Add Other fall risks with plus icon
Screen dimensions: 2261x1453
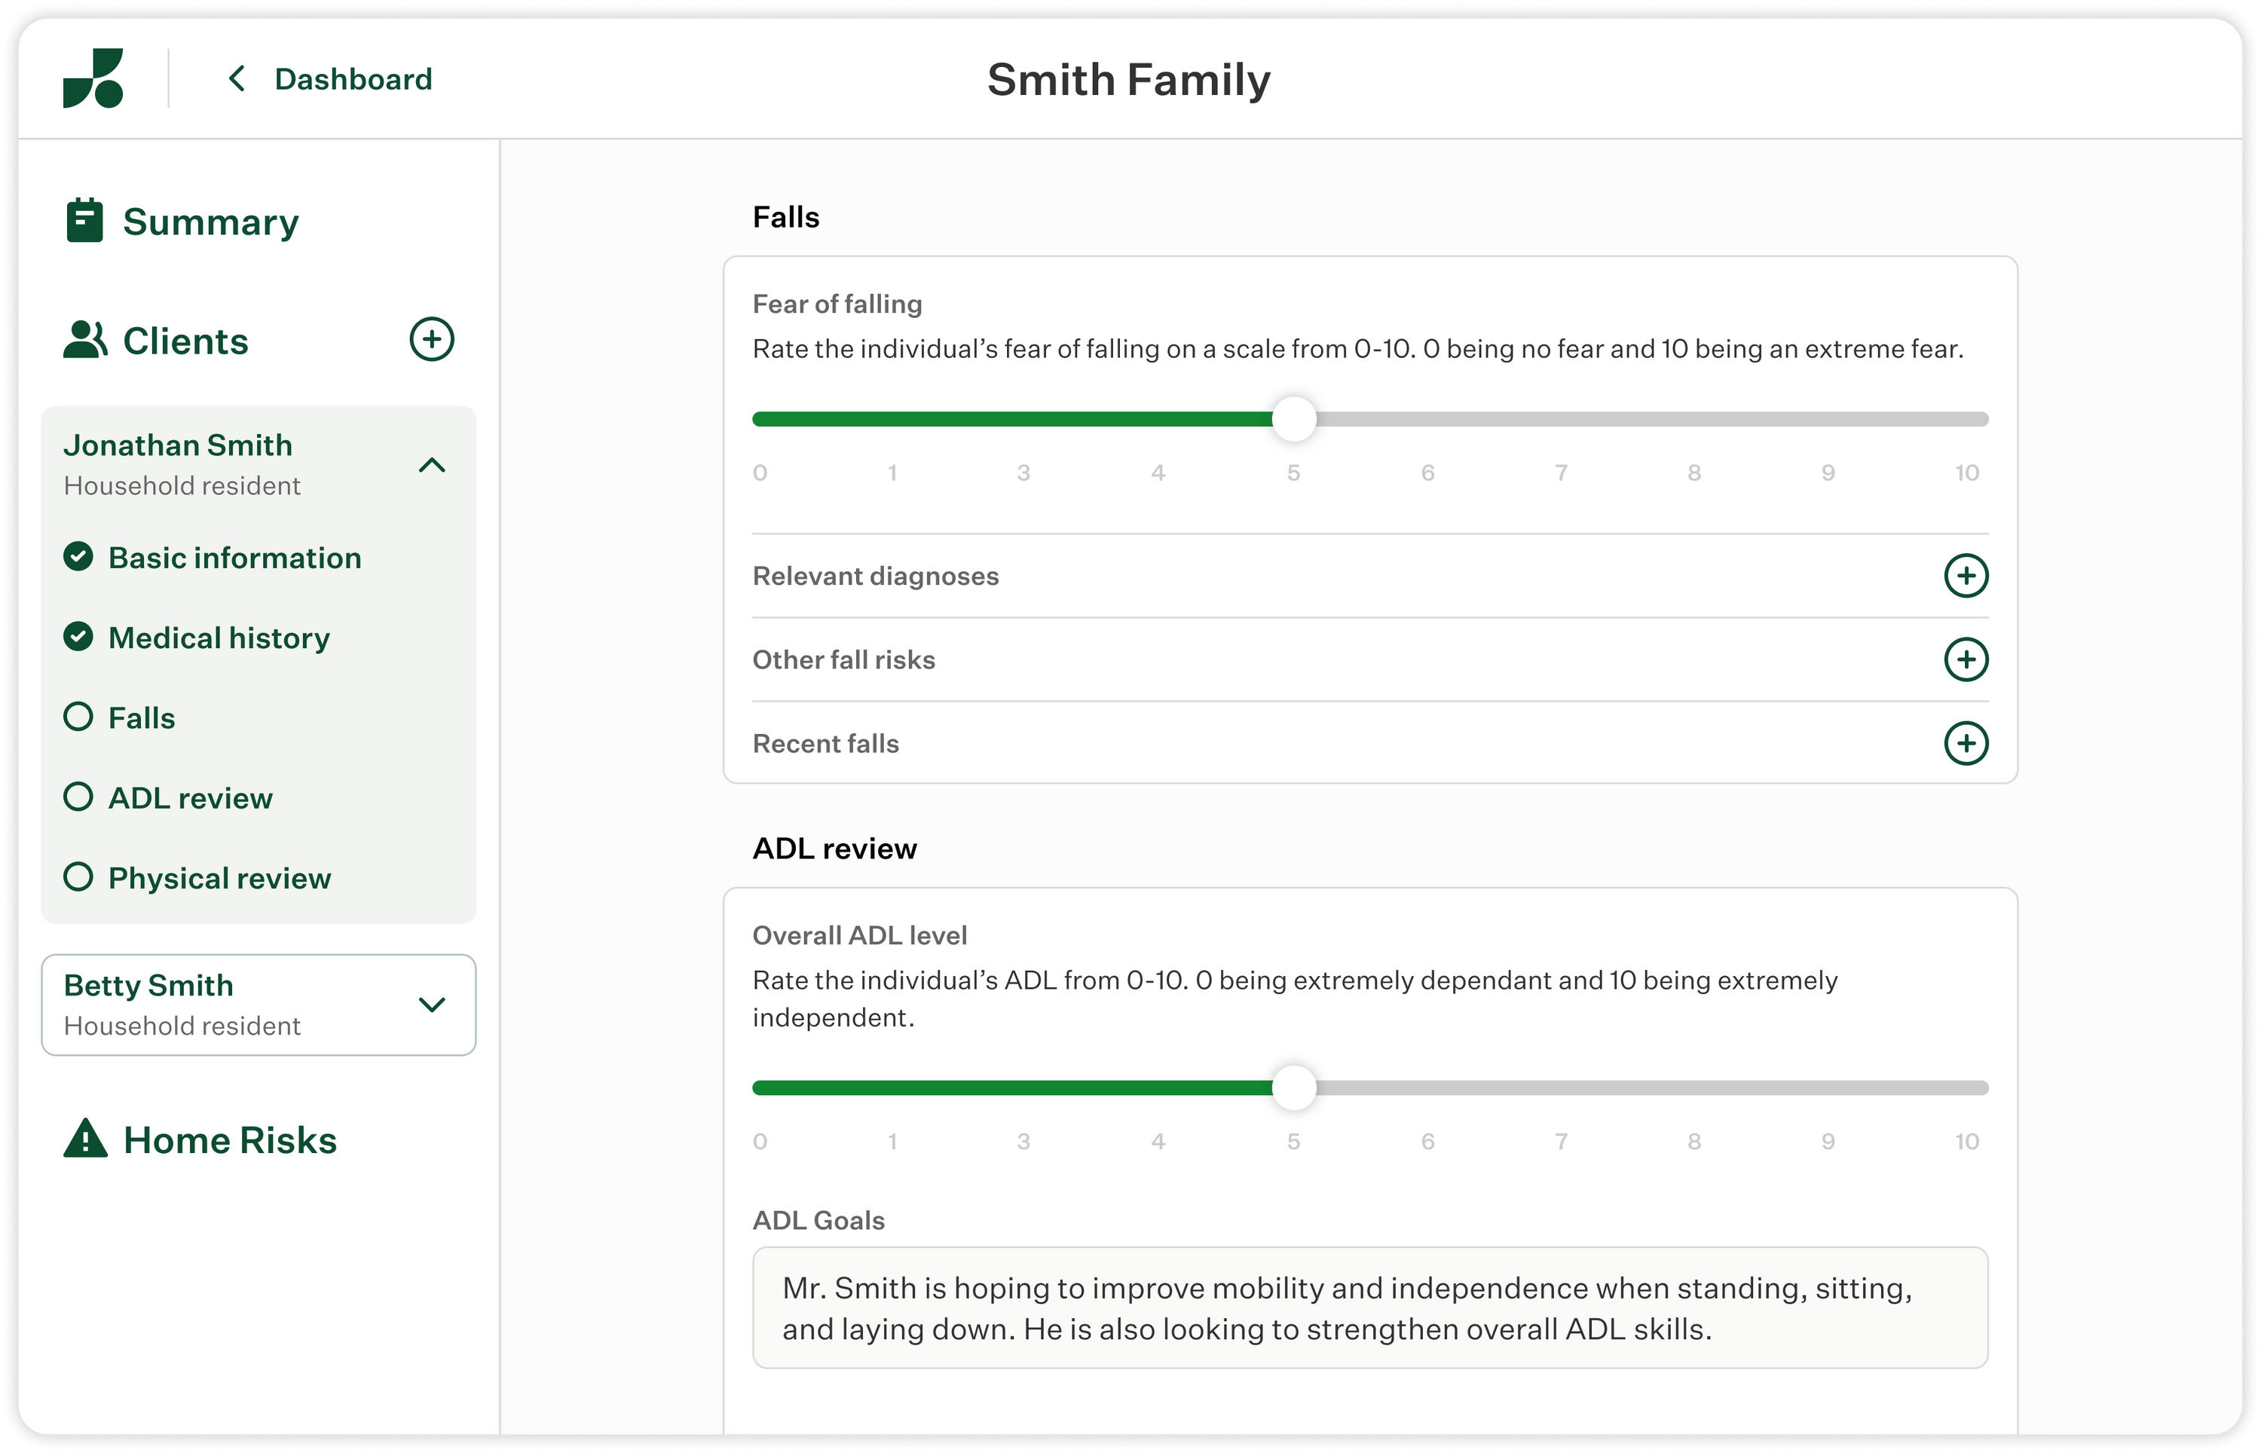click(1966, 659)
